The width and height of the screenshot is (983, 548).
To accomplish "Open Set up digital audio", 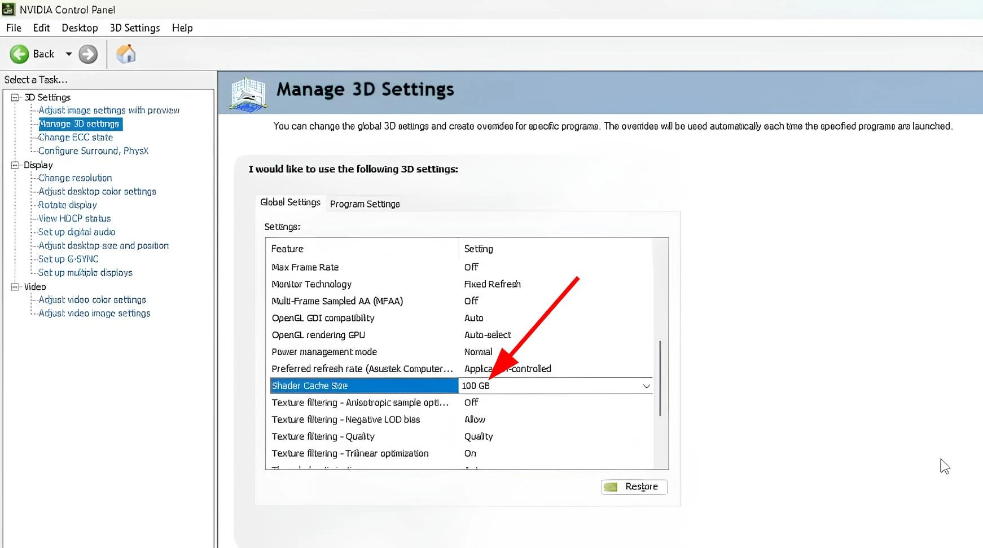I will coord(77,232).
